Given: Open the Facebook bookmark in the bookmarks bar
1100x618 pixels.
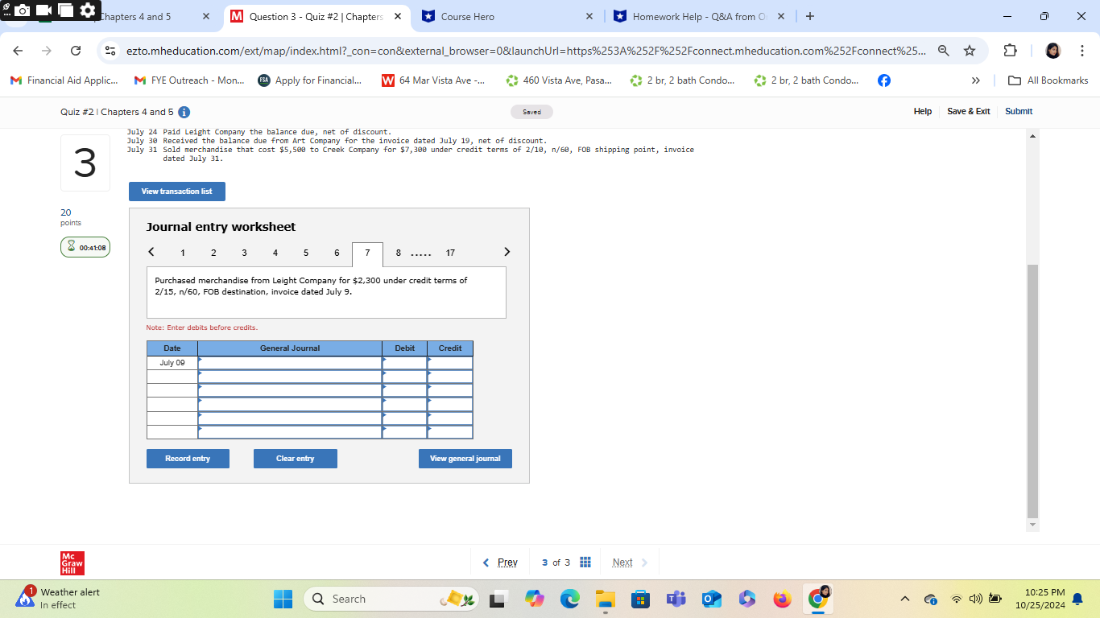Looking at the screenshot, I should tap(883, 80).
